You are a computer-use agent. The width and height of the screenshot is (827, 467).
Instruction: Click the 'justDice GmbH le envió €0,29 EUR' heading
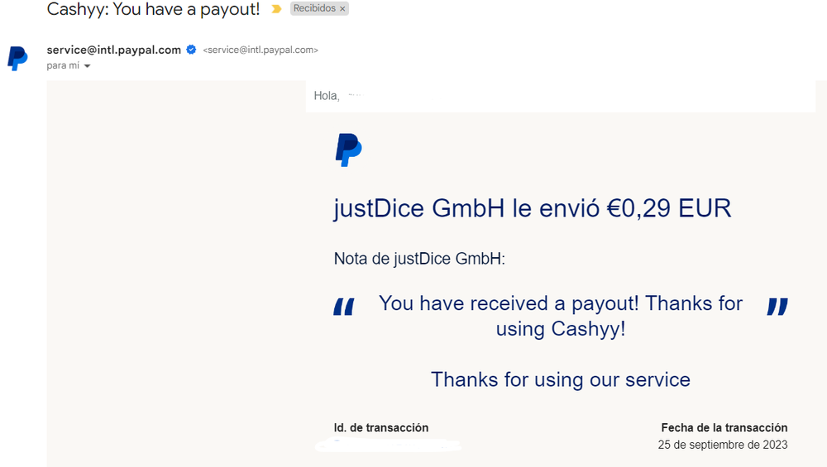point(533,208)
